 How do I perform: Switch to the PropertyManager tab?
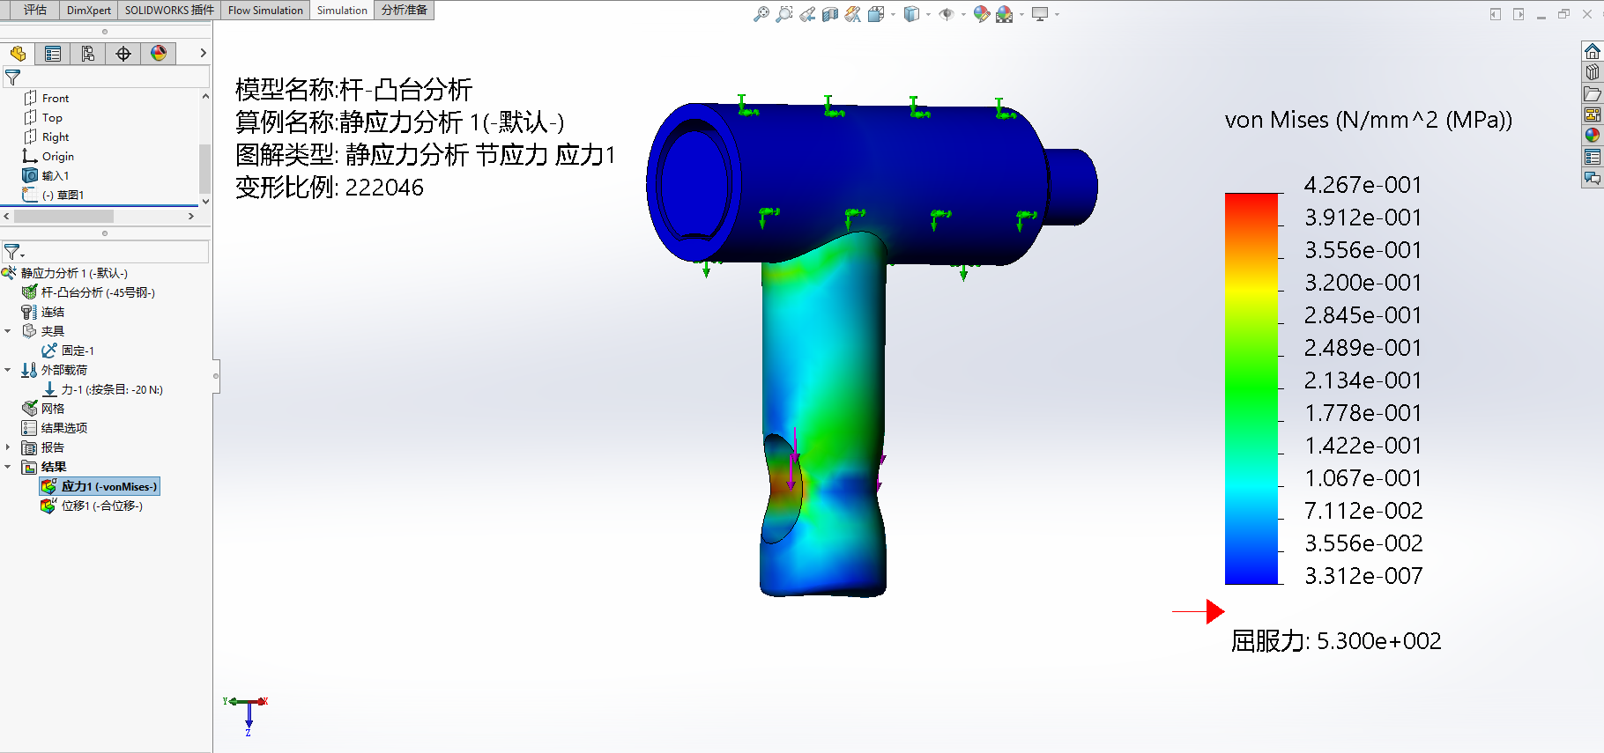pyautogui.click(x=53, y=54)
